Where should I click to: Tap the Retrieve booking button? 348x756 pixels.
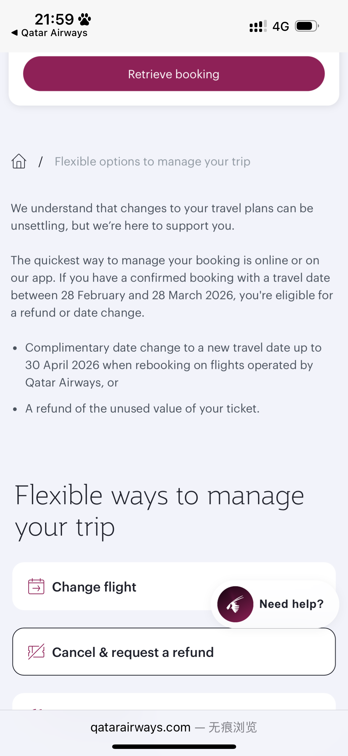(174, 74)
